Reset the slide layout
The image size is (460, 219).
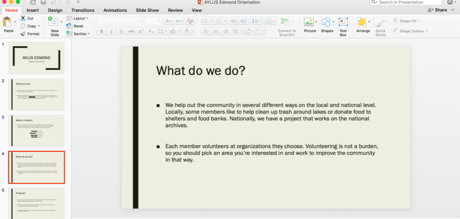(75, 26)
